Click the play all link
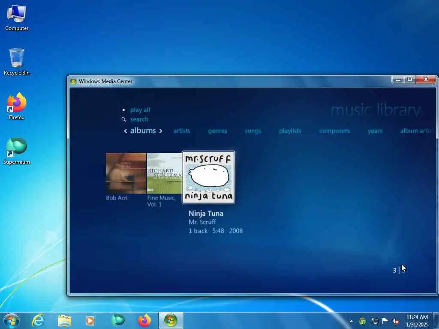The image size is (439, 329). point(140,110)
